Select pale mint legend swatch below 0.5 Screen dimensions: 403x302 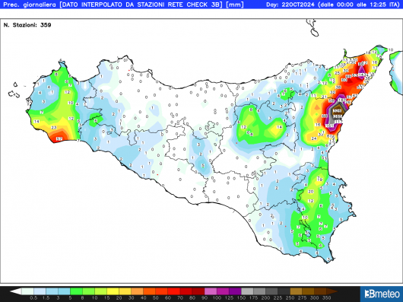[27, 291]
